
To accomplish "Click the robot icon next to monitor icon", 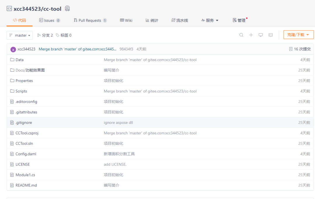I will [x=271, y=35].
